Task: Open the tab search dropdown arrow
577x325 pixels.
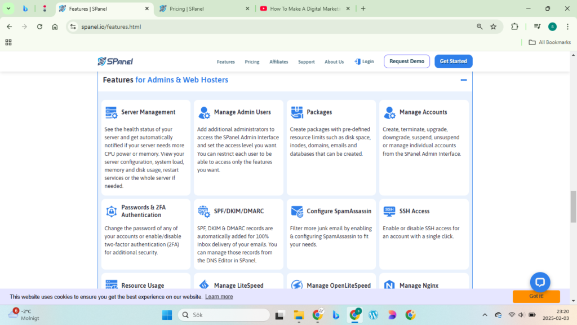Action: coord(8,8)
